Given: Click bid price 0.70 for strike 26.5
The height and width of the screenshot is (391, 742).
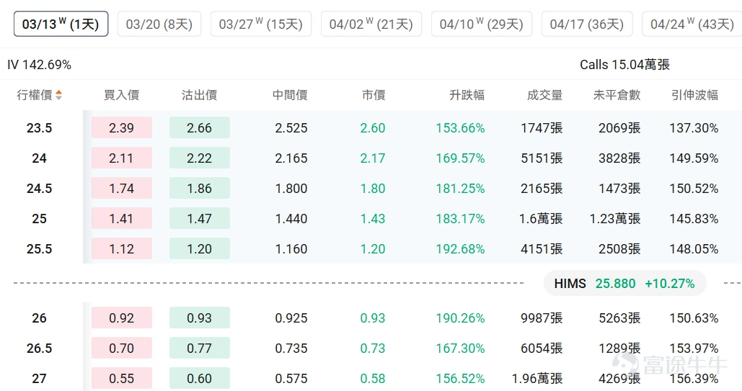Looking at the screenshot, I should (x=122, y=348).
